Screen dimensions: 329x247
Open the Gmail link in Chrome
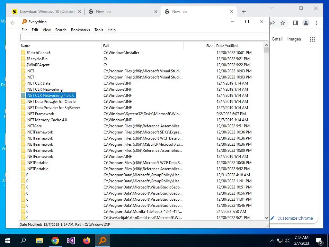pos(277,39)
